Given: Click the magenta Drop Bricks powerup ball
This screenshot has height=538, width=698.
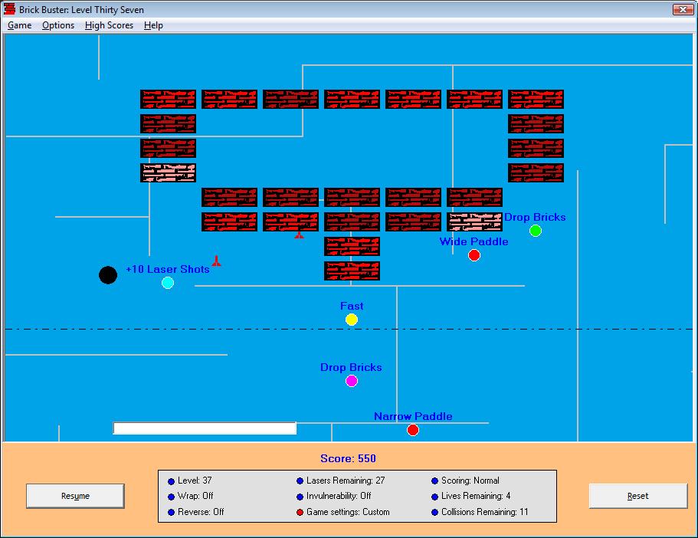Looking at the screenshot, I should tap(352, 381).
